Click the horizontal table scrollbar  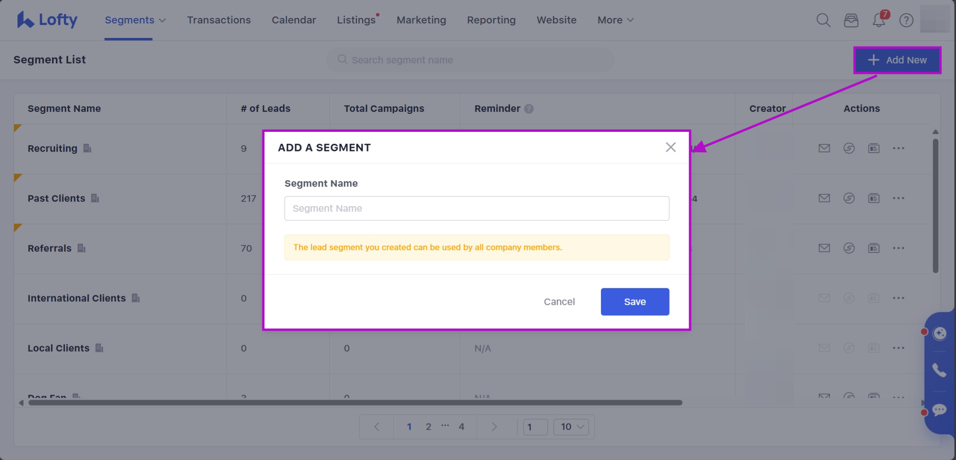(x=355, y=403)
